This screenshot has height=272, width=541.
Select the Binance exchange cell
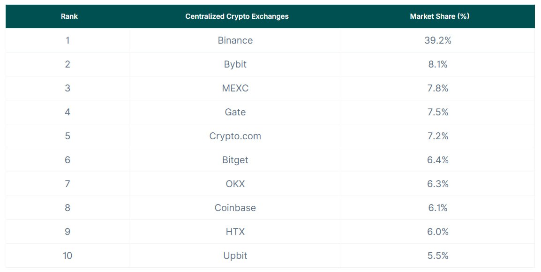235,40
